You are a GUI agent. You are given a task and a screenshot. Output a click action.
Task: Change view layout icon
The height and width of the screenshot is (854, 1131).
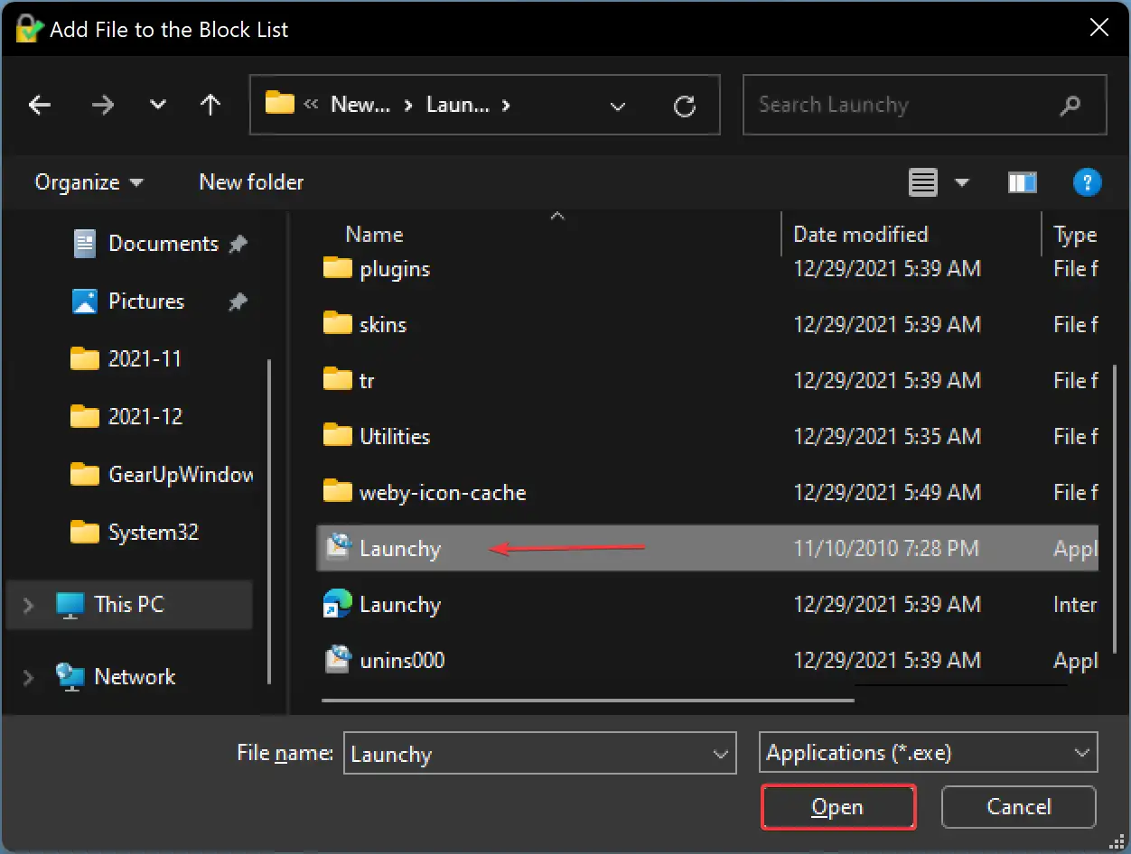(x=922, y=183)
